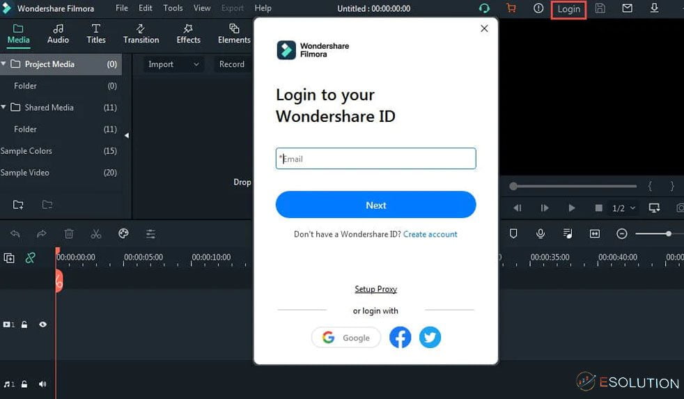Viewport: 684px width, 399px height.
Task: Click the Twitter login icon
Action: [430, 338]
